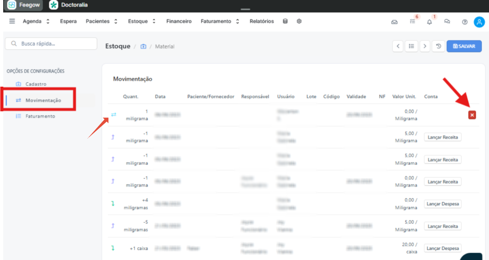Open the inbox tray icon
The width and height of the screenshot is (489, 260).
click(394, 22)
